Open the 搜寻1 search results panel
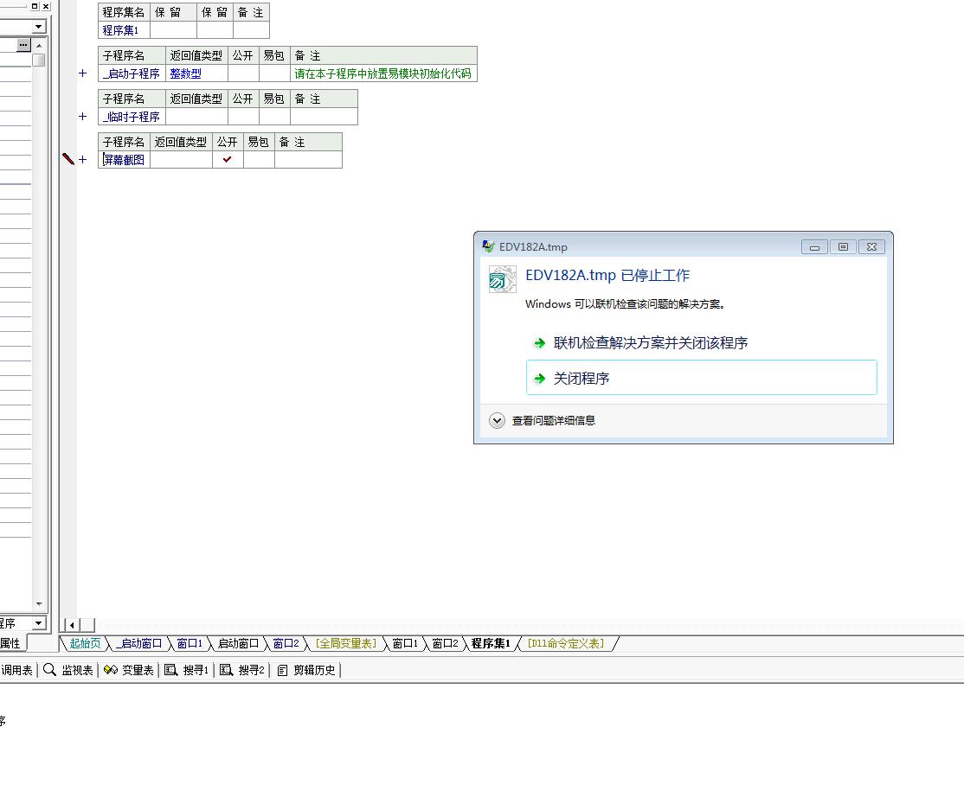The image size is (964, 791). (x=187, y=670)
